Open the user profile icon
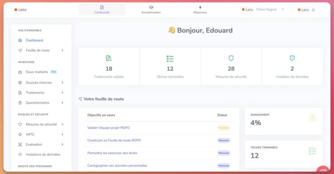334x174 pixels. click(313, 9)
